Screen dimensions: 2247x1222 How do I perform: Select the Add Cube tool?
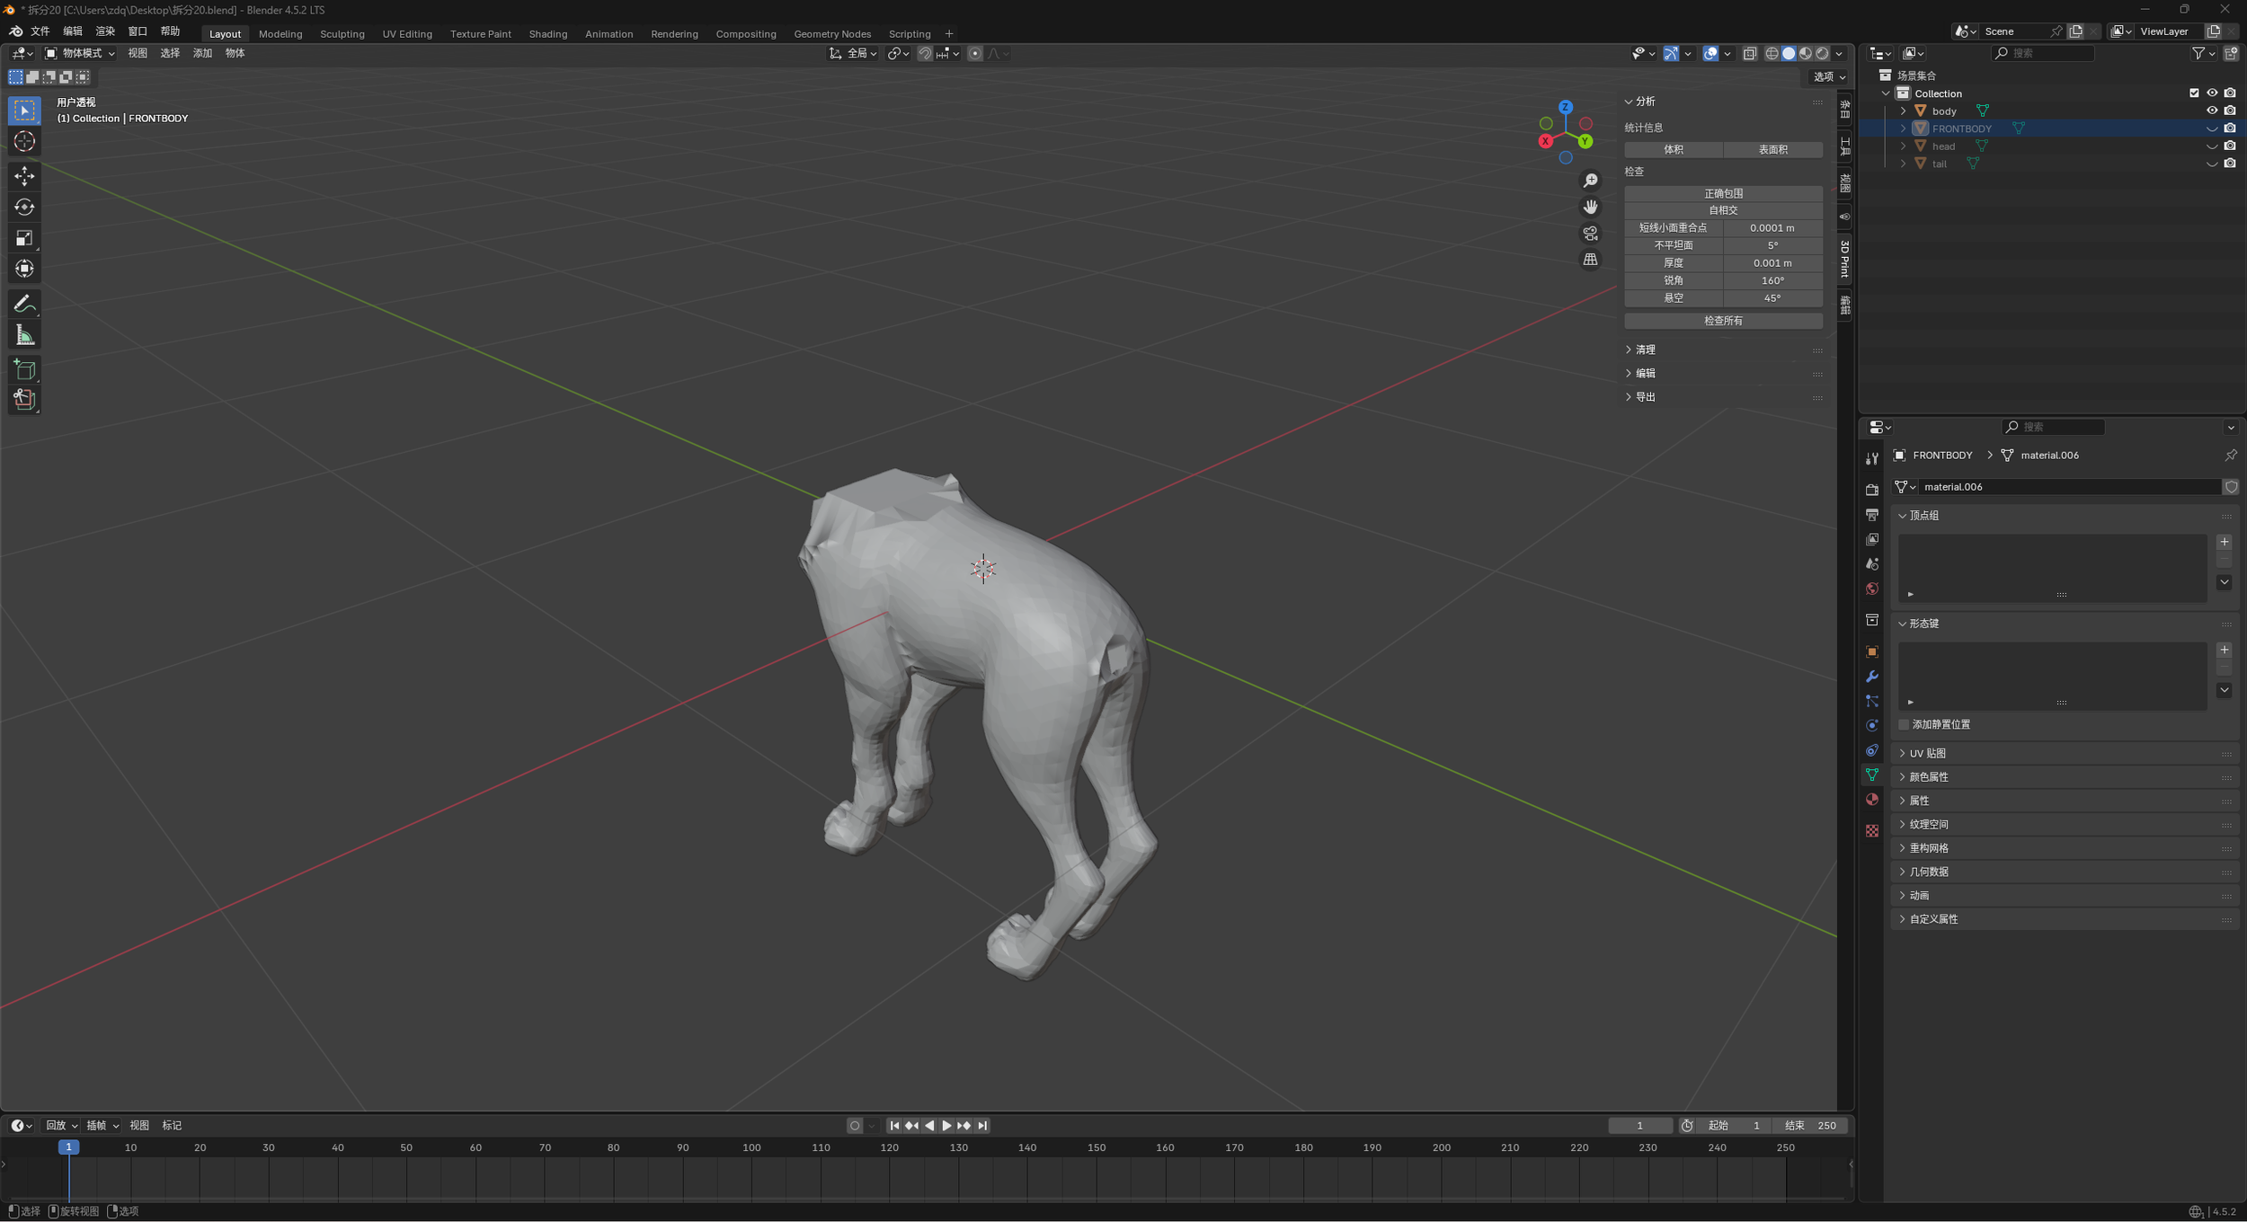[24, 369]
